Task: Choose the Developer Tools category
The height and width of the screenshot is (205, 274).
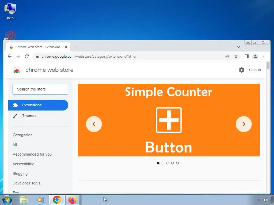Action: pos(26,183)
